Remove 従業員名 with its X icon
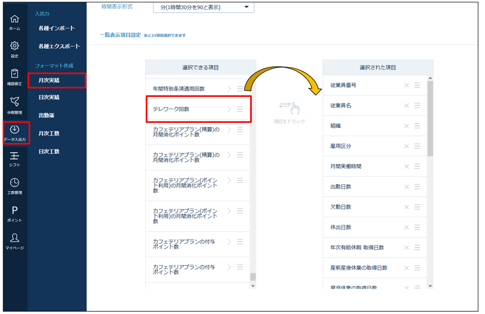 pyautogui.click(x=407, y=106)
